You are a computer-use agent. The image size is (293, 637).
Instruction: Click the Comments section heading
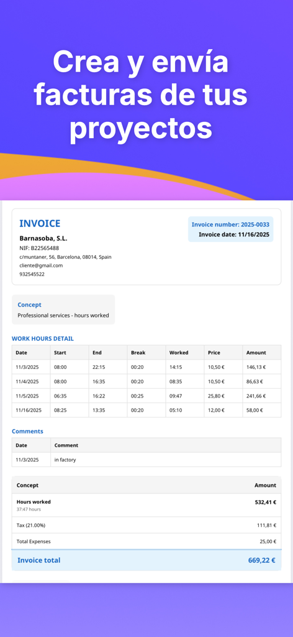27,432
